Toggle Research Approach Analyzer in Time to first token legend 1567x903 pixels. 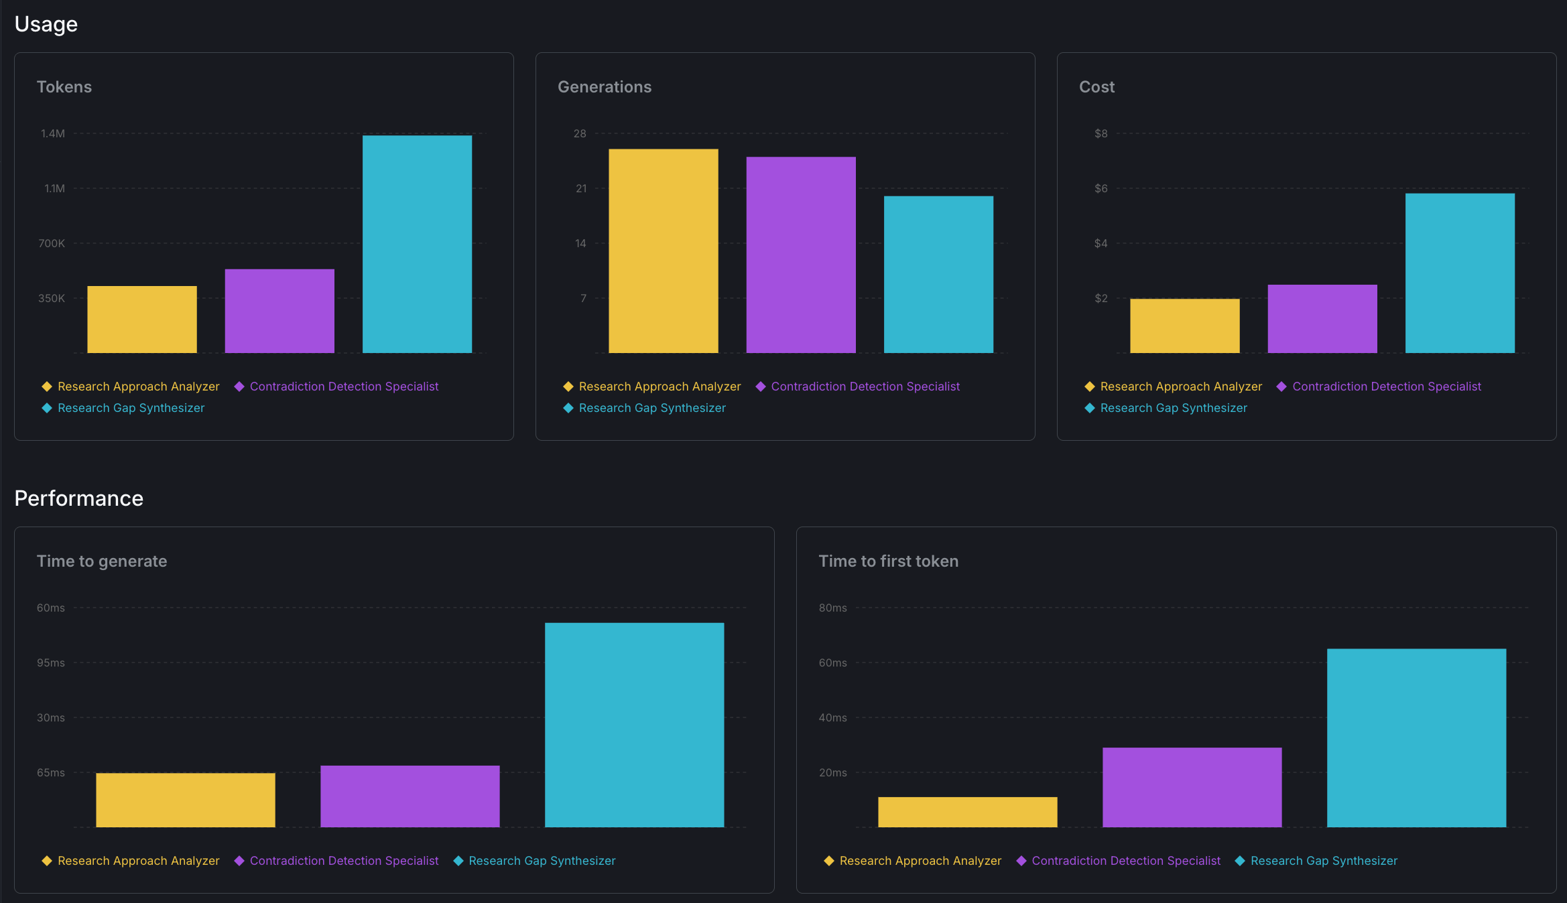[921, 861]
